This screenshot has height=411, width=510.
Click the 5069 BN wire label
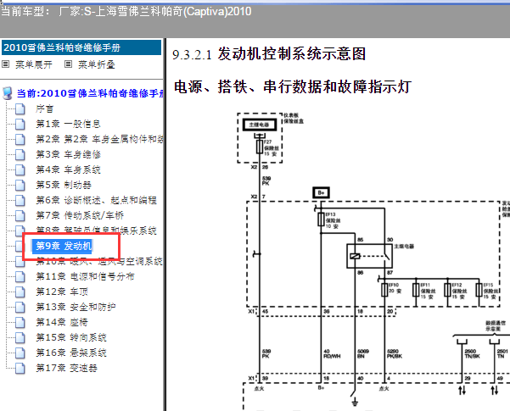[x=363, y=354]
